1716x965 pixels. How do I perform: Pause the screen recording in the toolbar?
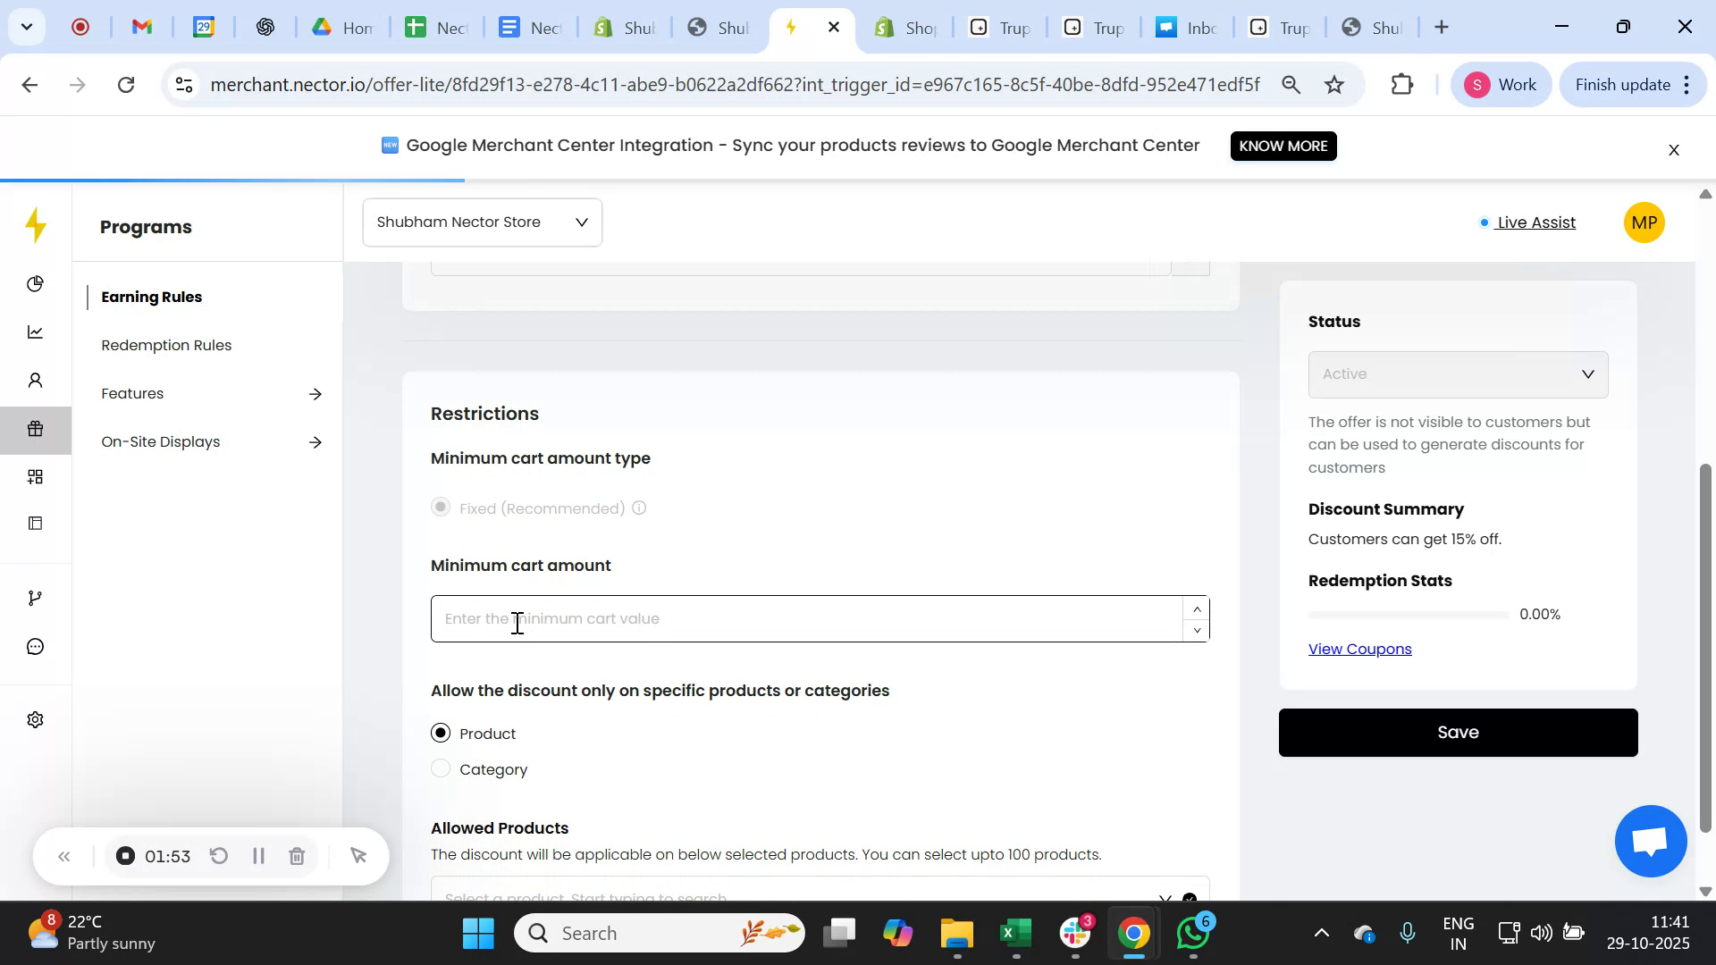pyautogui.click(x=258, y=855)
